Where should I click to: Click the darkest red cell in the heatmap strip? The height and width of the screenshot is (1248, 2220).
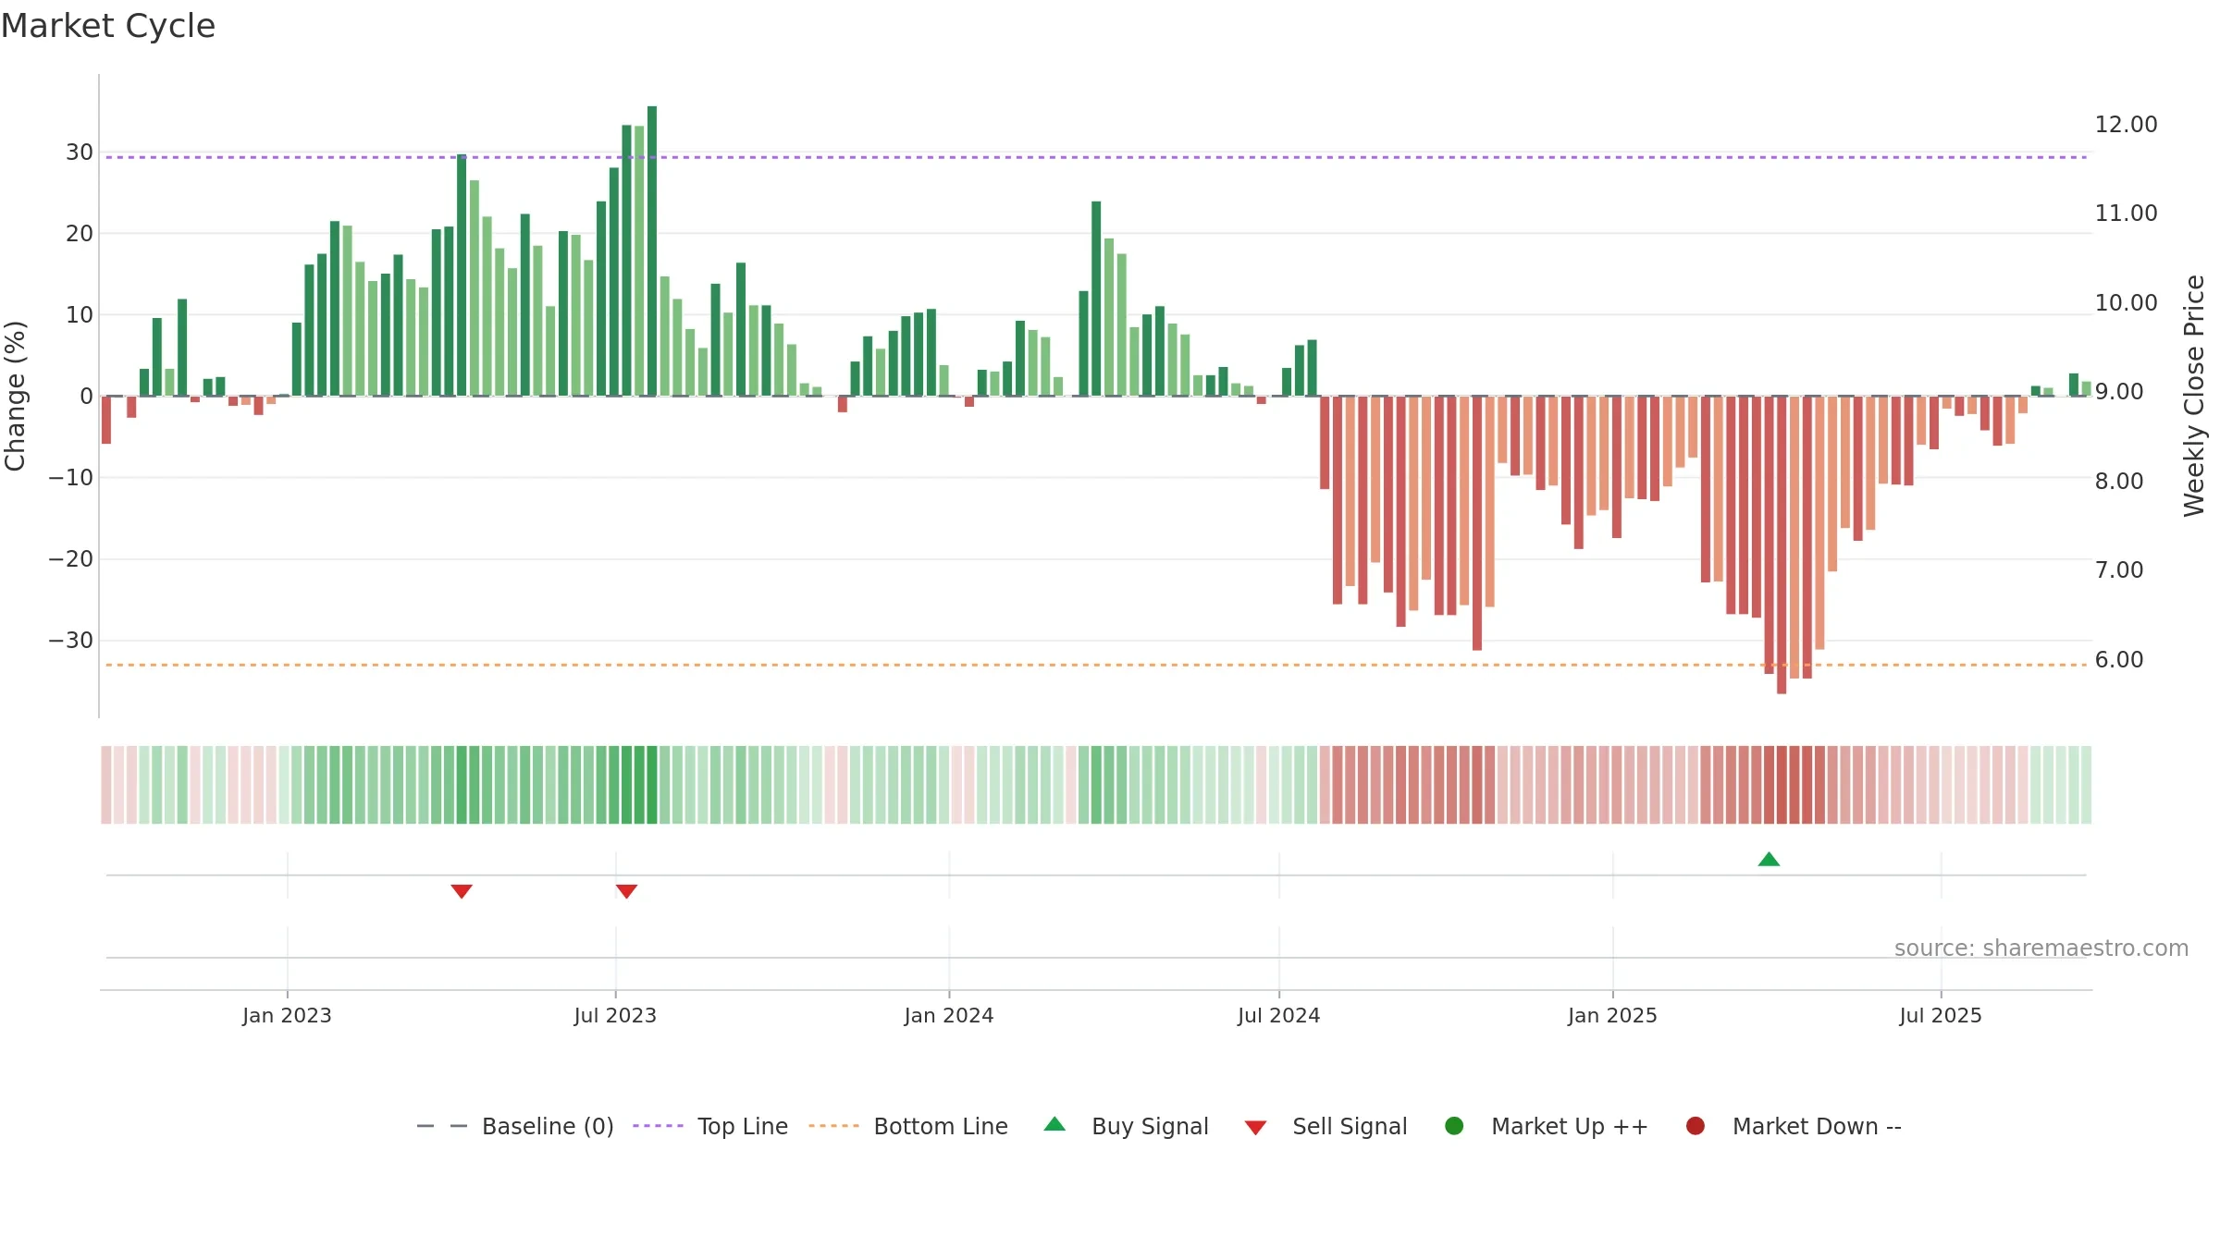click(x=1782, y=785)
